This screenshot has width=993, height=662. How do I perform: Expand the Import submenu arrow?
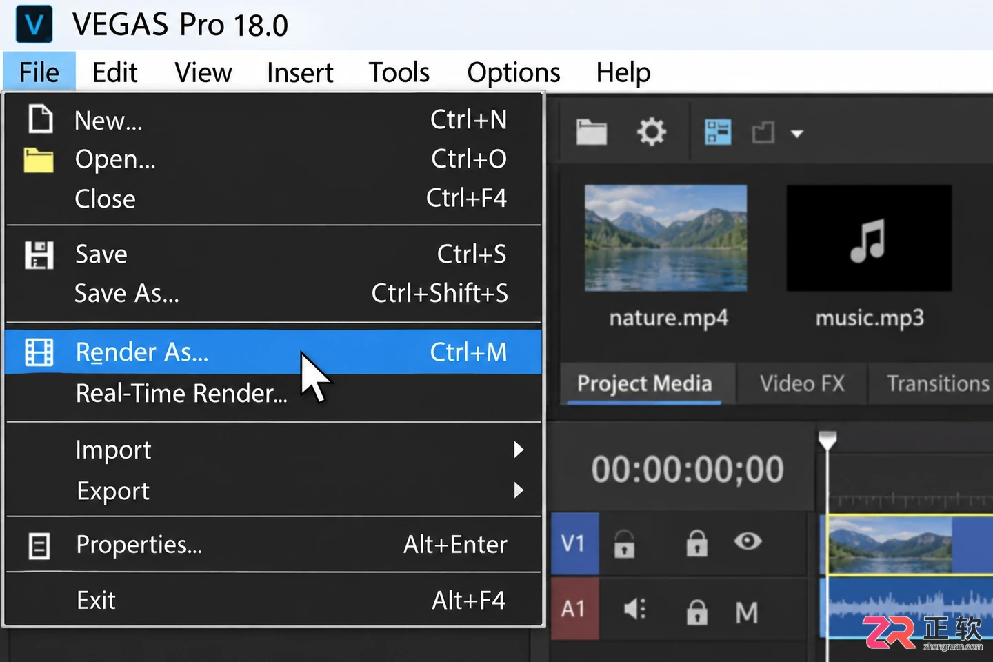pyautogui.click(x=519, y=450)
